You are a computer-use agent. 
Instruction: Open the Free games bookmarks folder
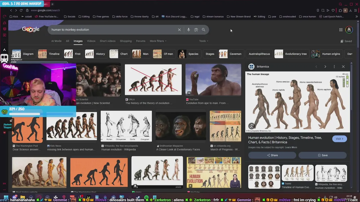click(101, 17)
